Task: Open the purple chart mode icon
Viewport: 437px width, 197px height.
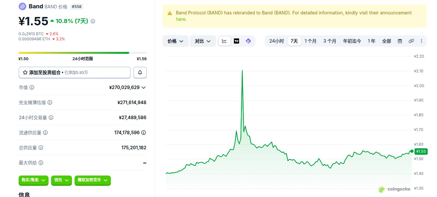Action: pyautogui.click(x=248, y=41)
